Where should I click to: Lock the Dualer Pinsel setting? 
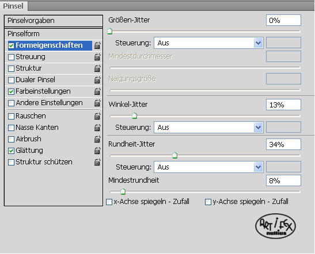coord(97,80)
